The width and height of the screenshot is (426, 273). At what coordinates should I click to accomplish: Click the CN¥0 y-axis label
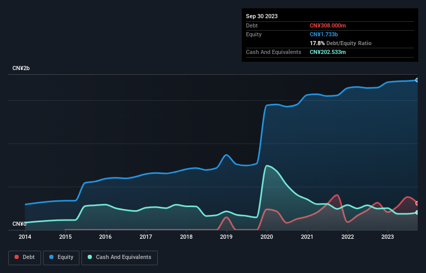point(19,224)
